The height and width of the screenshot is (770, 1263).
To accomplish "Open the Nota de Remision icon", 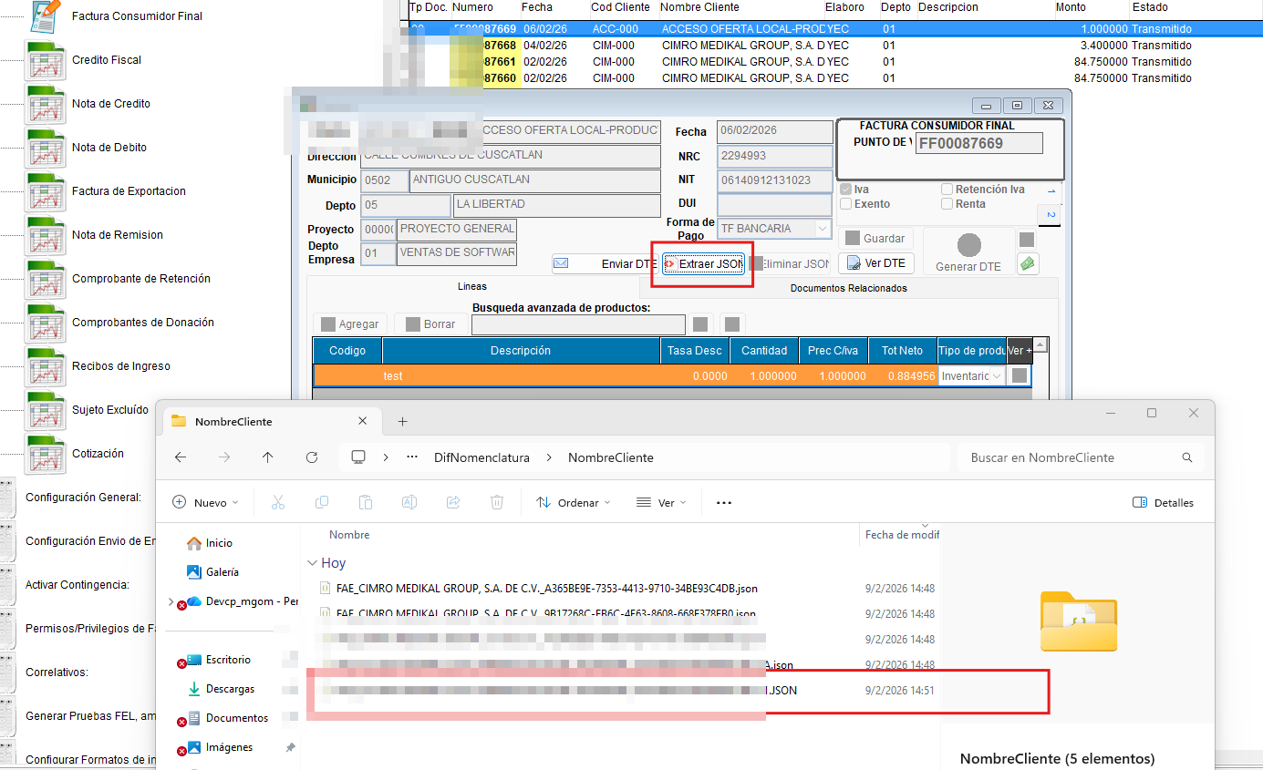I will (46, 235).
